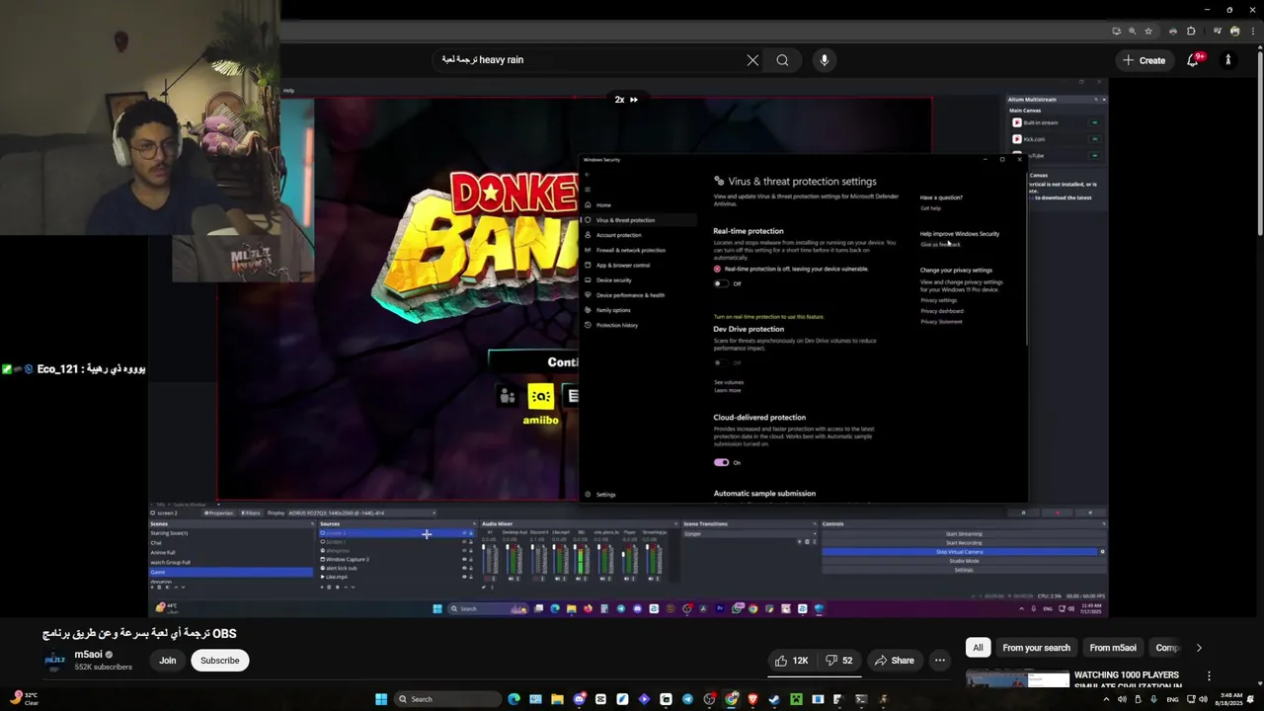
Task: Share the video with the Share button
Action: 894,661
